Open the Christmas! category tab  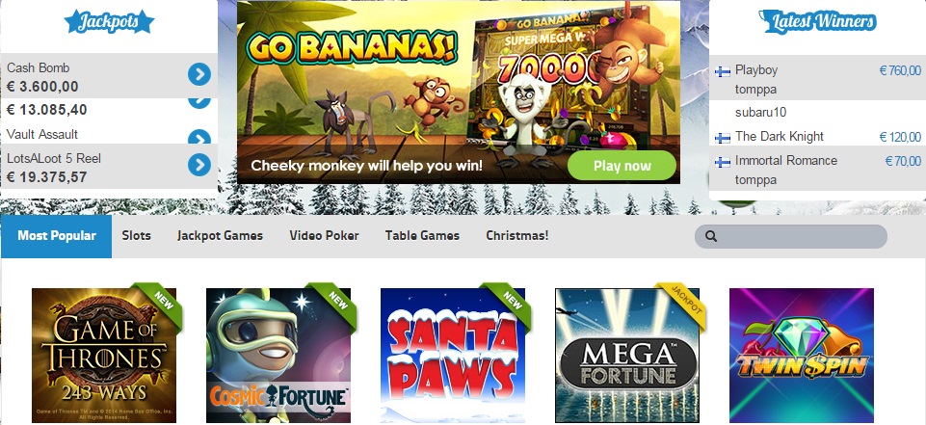(x=516, y=235)
